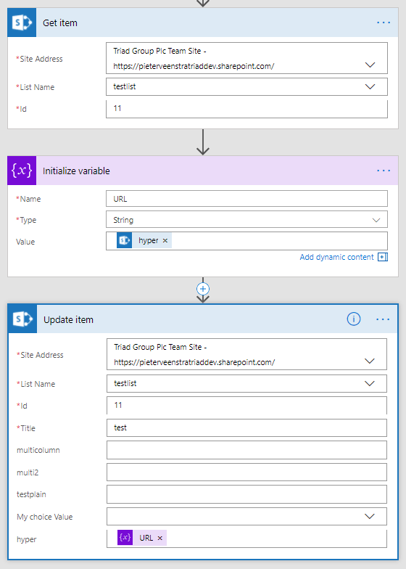The height and width of the screenshot is (569, 406).
Task: Click the hyper input field in Update item
Action: tap(246, 539)
